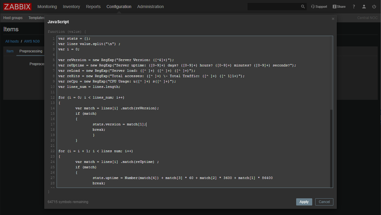Viewport: 381px width, 215px height.
Task: Open the AWS N30 host link
Action: (x=32, y=41)
